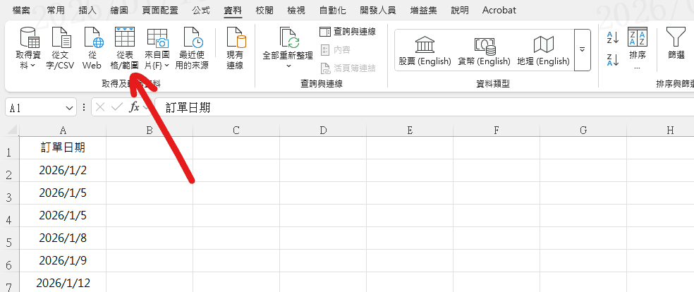This screenshot has height=292, width=694.
Task: Expand the data types gallery arrow
Action: click(582, 50)
